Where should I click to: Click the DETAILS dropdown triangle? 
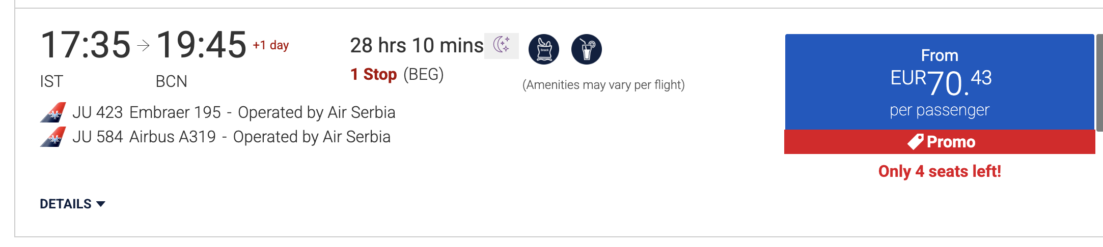point(101,204)
